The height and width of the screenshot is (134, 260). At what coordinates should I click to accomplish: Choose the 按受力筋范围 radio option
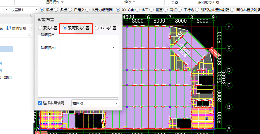(x=87, y=10)
